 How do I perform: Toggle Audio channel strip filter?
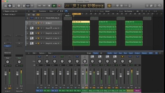[110, 53]
